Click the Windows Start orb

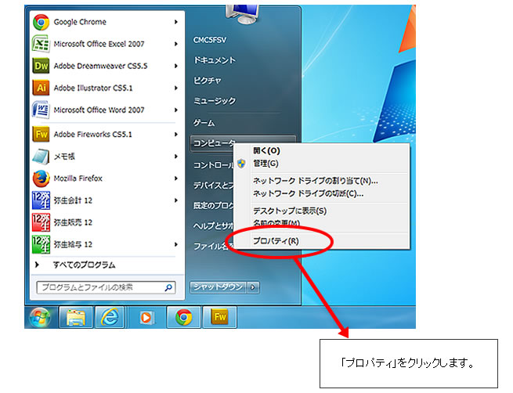point(40,317)
